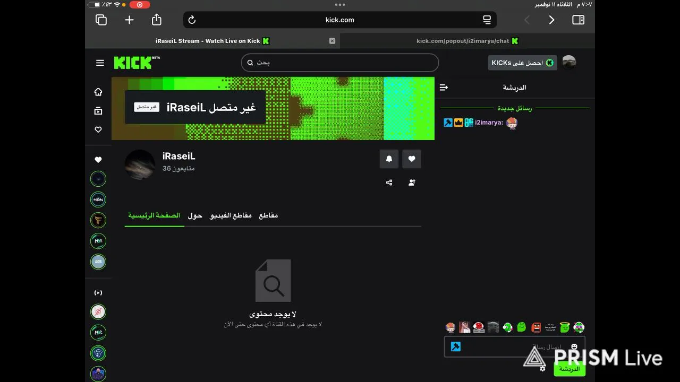
Task: Open a new Safari tab with plus
Action: (129, 20)
